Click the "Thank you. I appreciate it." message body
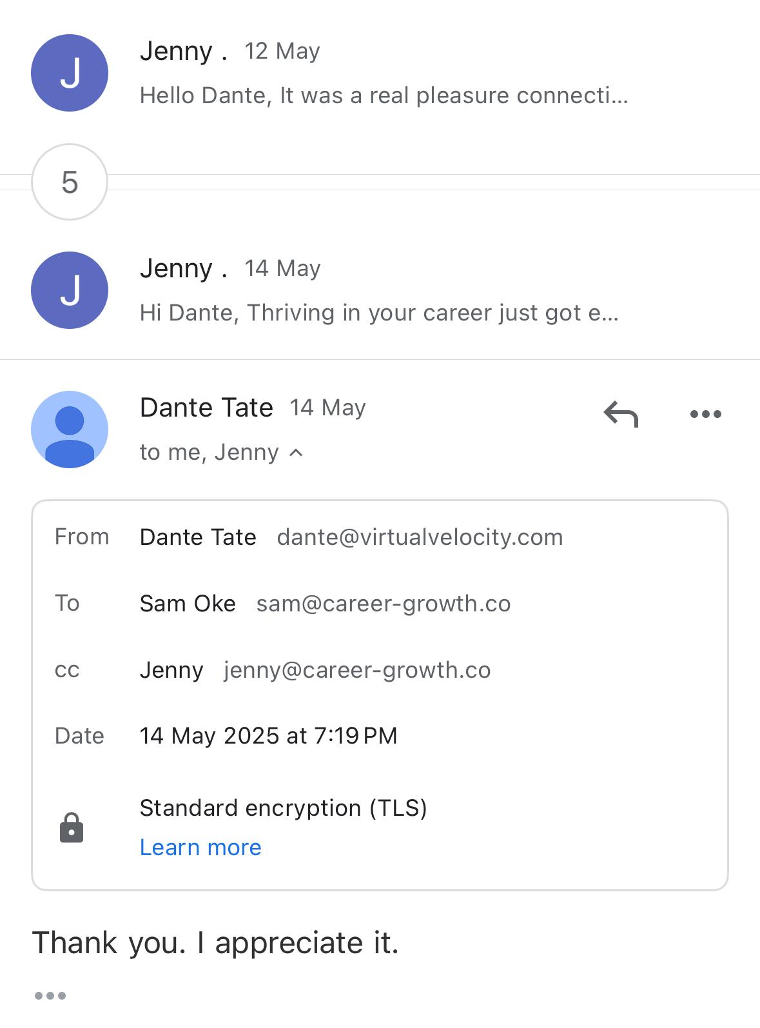 click(x=216, y=943)
